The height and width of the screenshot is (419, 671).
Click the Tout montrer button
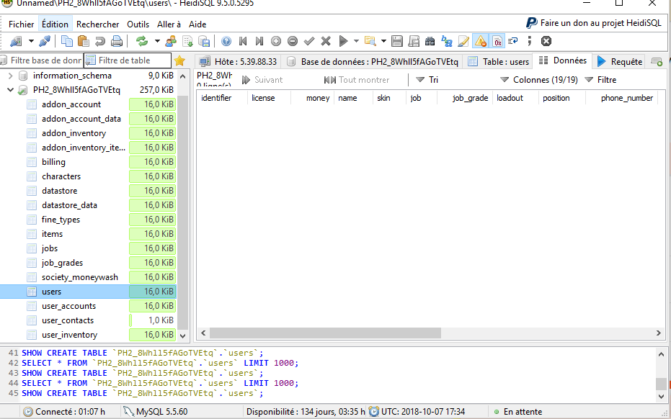click(x=357, y=80)
